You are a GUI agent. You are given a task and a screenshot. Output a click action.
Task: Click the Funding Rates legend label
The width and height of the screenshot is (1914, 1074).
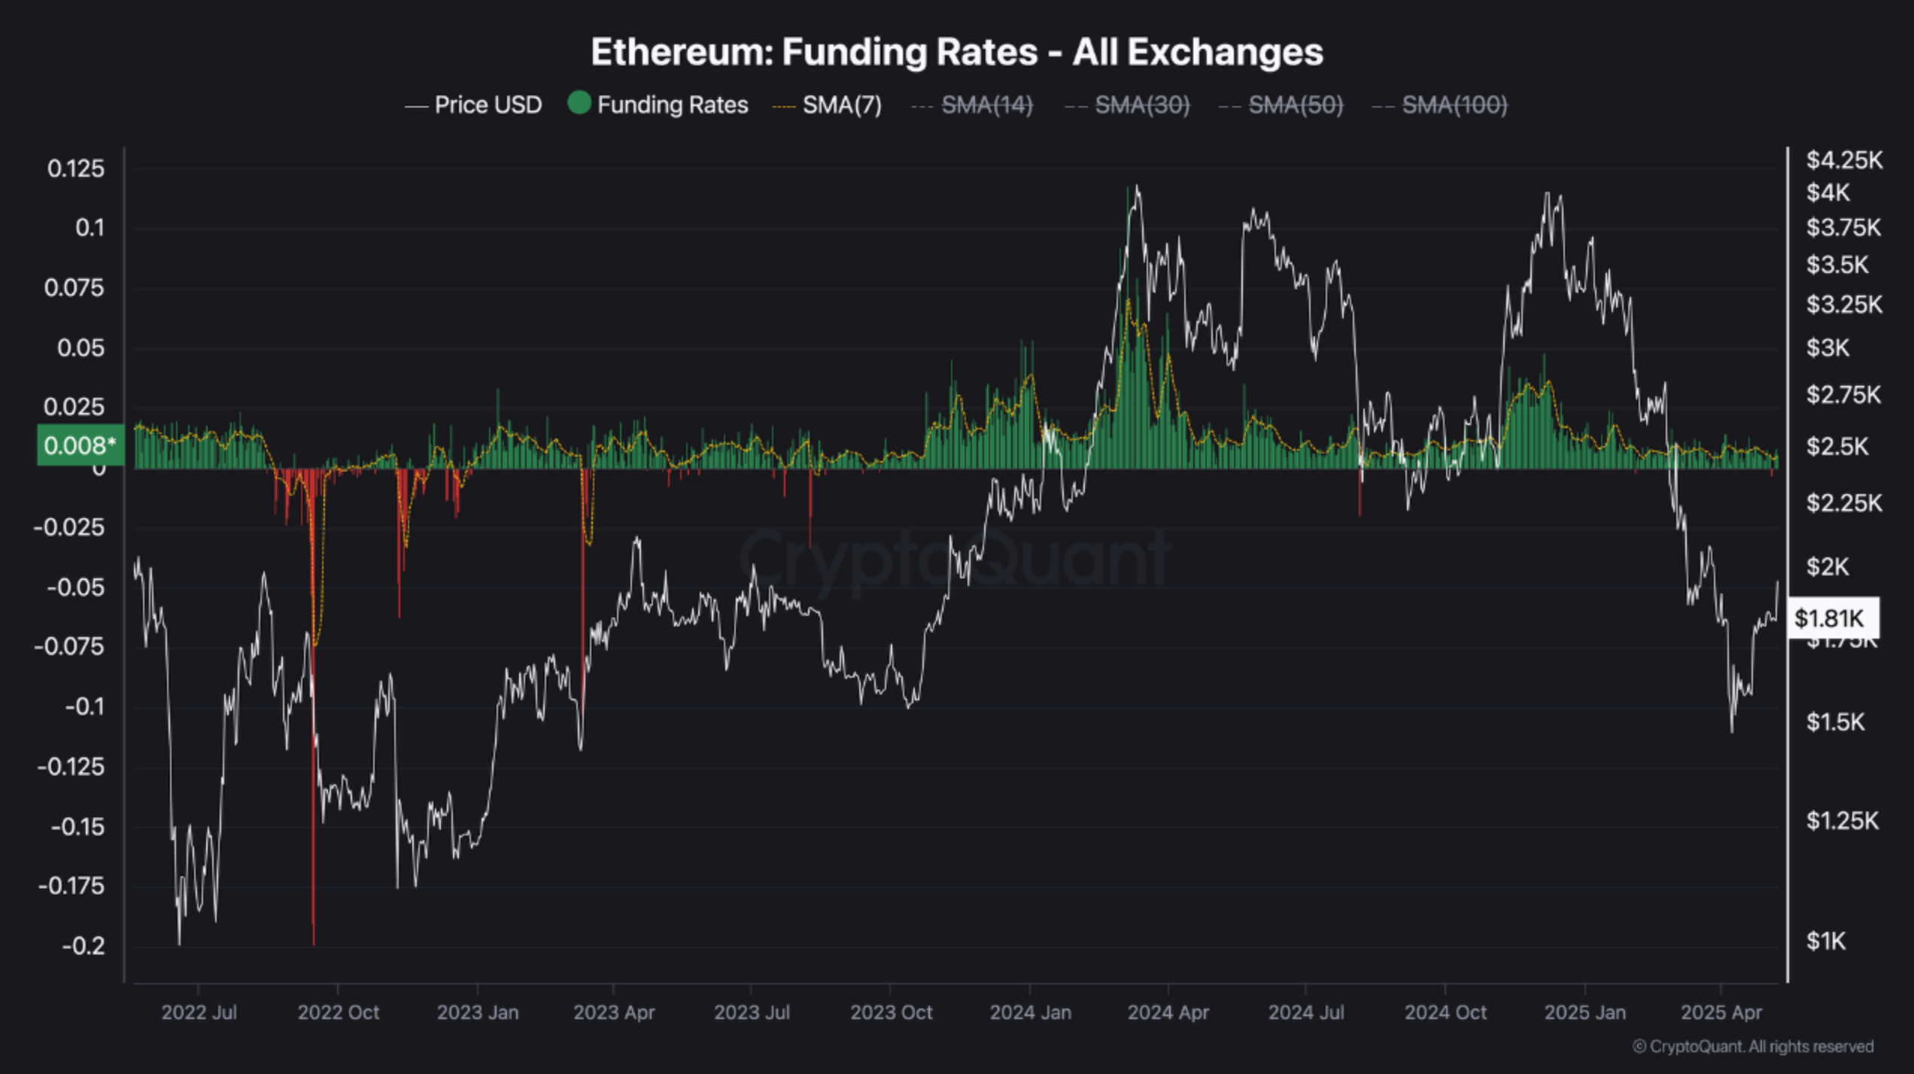click(672, 105)
